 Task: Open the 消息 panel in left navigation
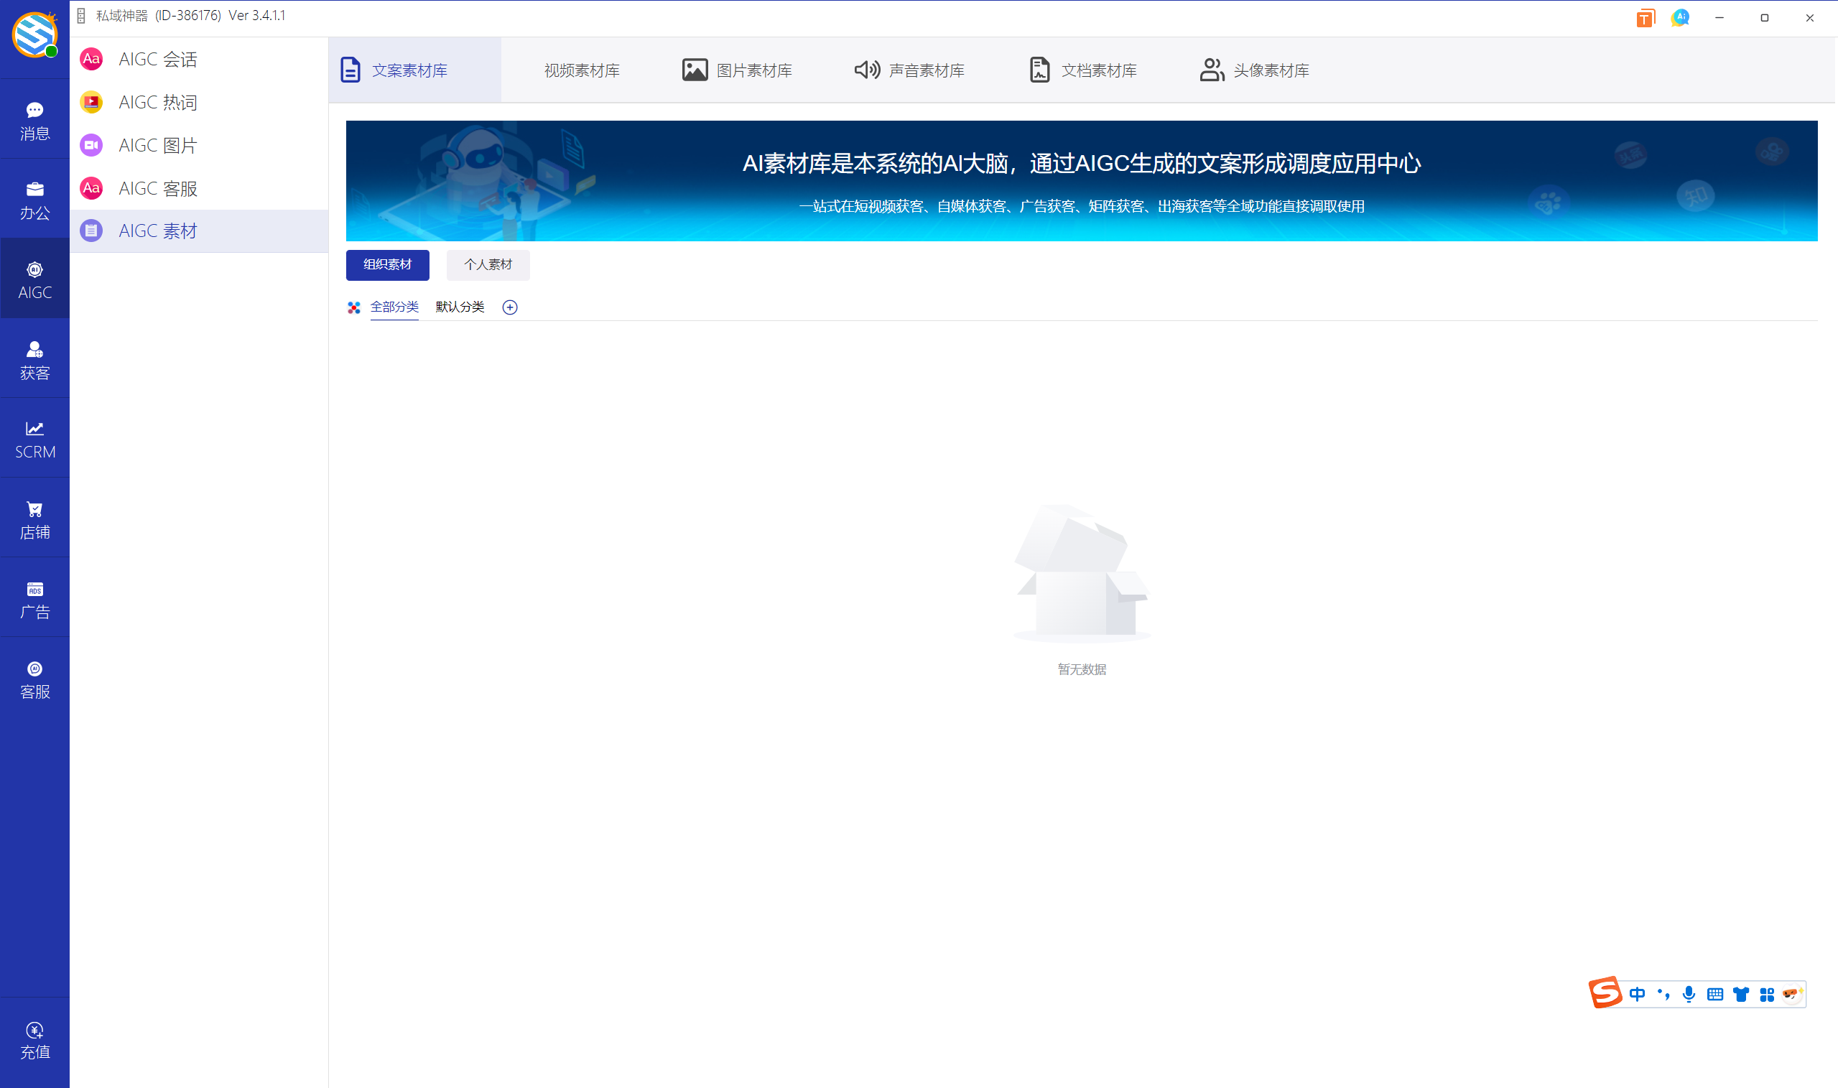click(34, 119)
